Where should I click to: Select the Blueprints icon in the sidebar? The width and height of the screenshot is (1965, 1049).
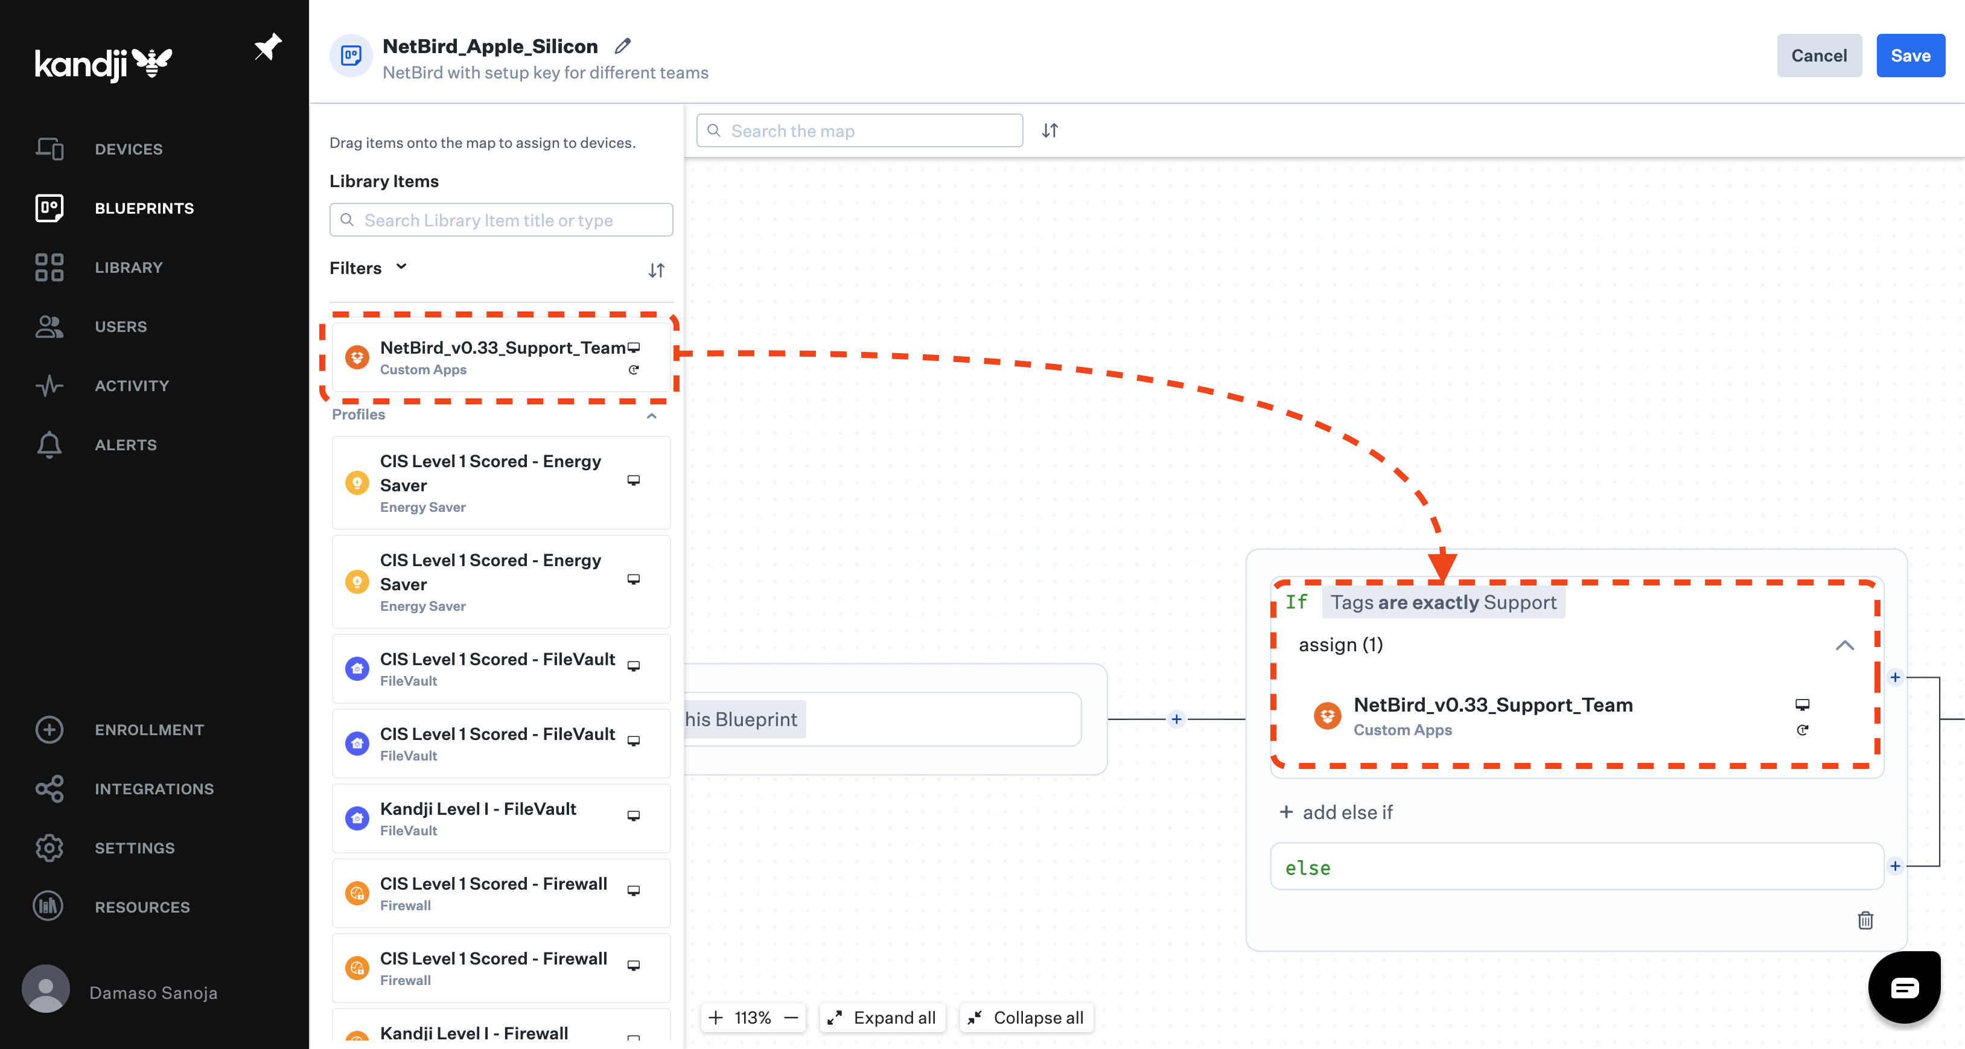click(x=49, y=208)
